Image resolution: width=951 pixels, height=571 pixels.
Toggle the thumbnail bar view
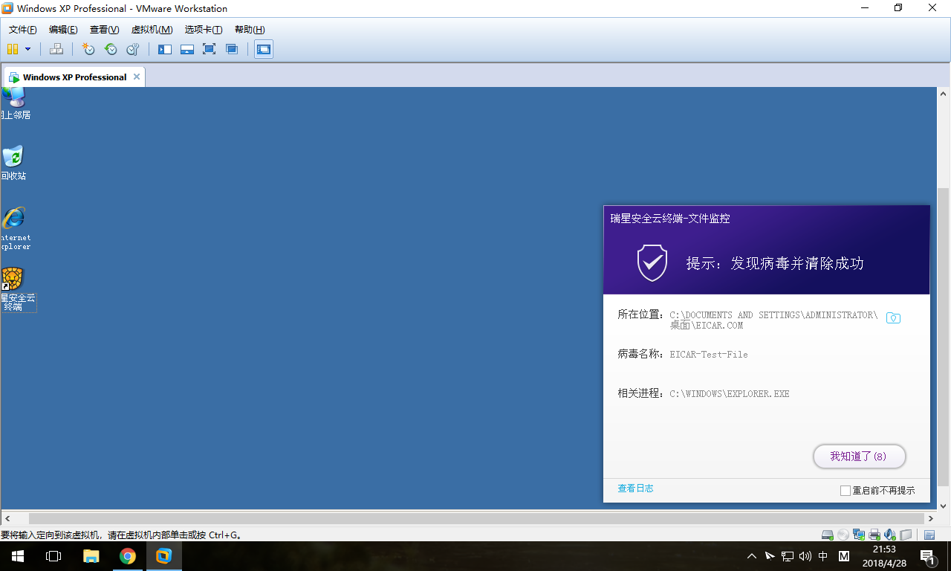click(187, 49)
